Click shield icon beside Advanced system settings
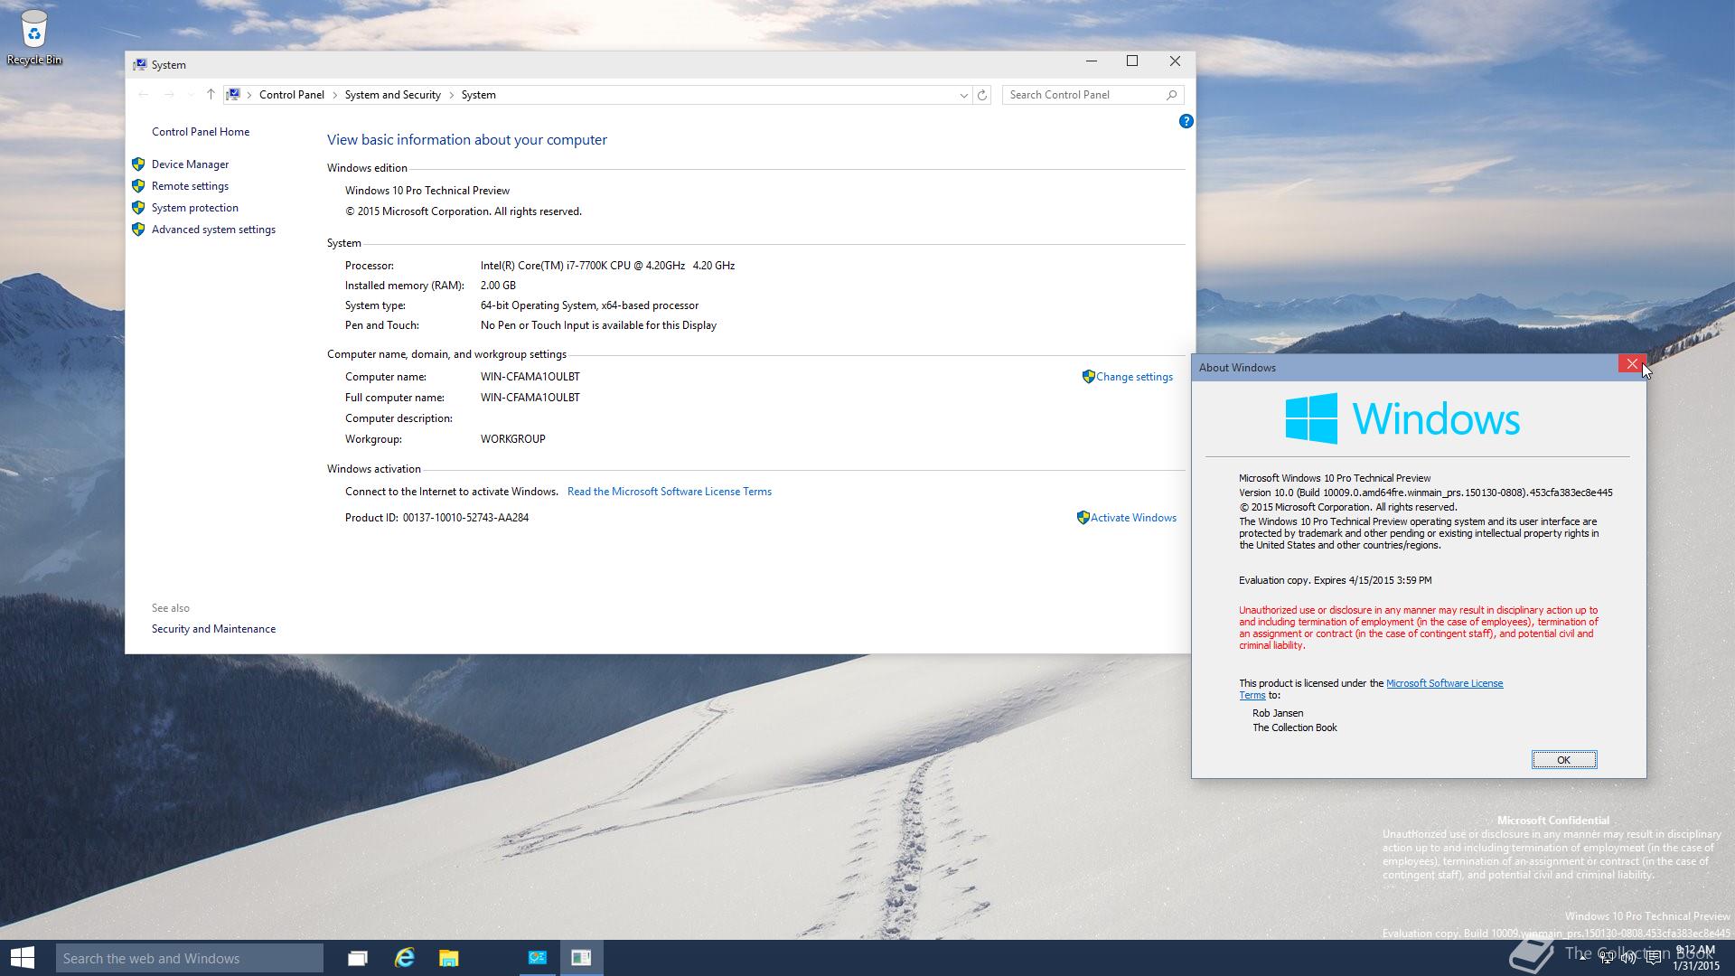The image size is (1735, 976). click(138, 230)
